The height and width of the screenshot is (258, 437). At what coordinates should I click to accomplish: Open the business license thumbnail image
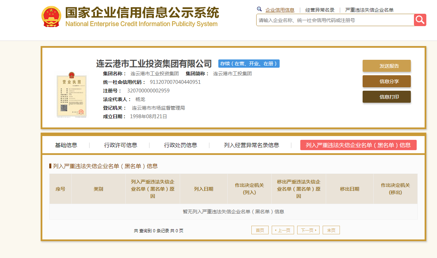click(x=71, y=95)
